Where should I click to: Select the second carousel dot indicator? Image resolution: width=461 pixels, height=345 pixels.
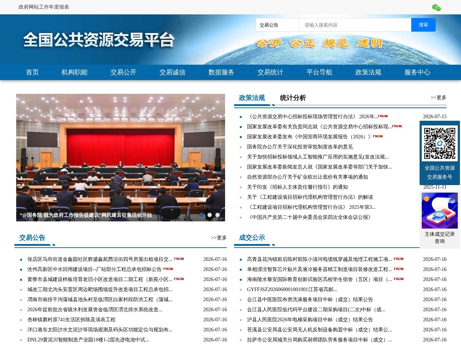coord(210,215)
